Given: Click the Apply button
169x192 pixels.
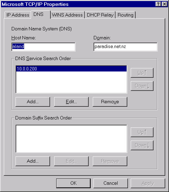Looking at the screenshot, I should [x=148, y=183].
